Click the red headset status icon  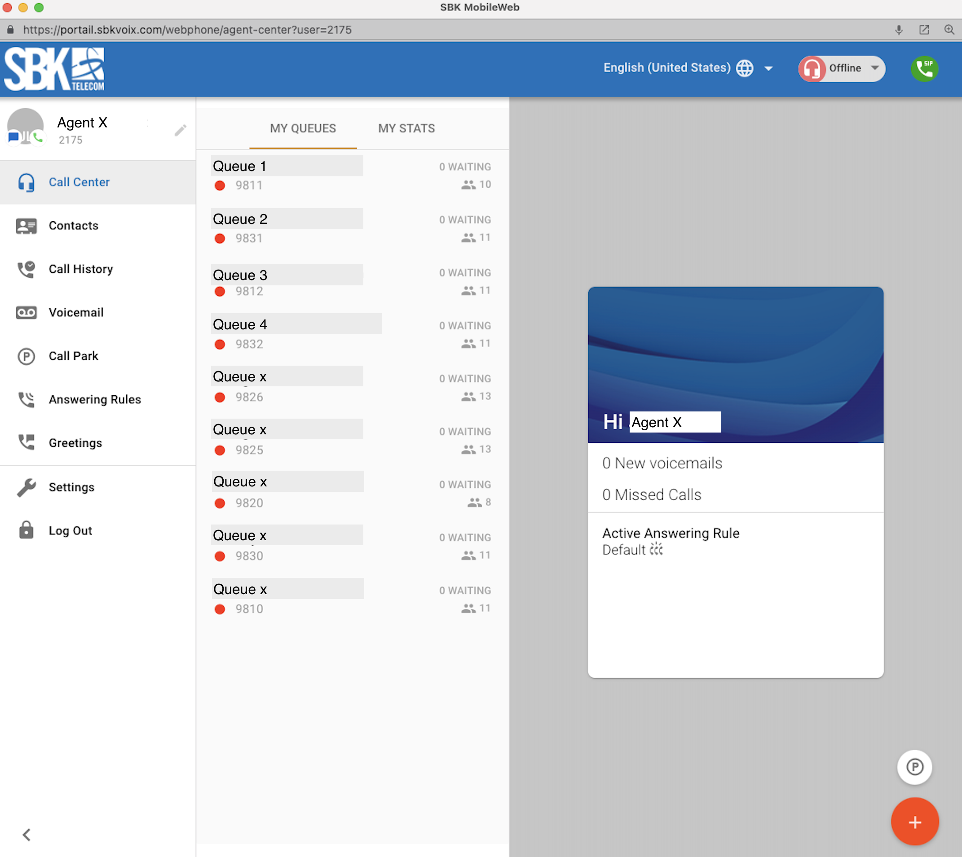tap(812, 69)
